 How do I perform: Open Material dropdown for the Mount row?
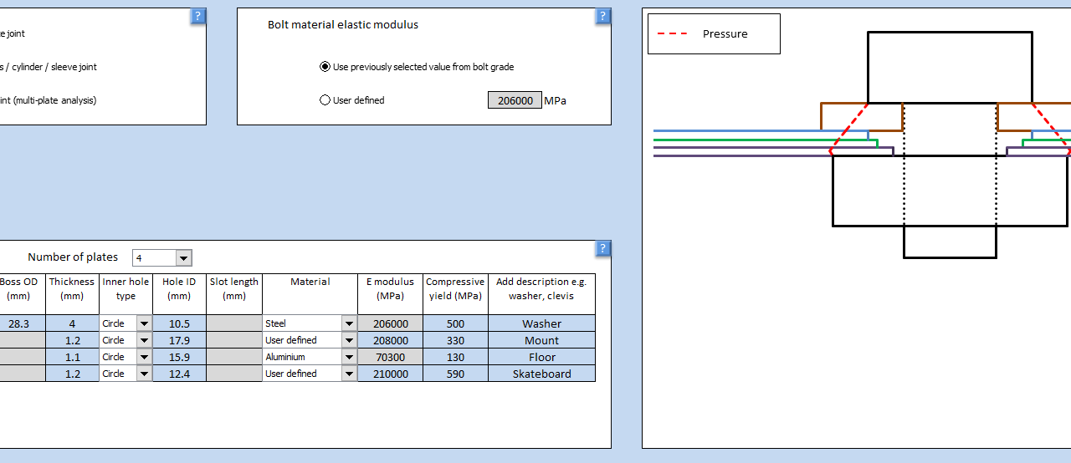point(349,340)
